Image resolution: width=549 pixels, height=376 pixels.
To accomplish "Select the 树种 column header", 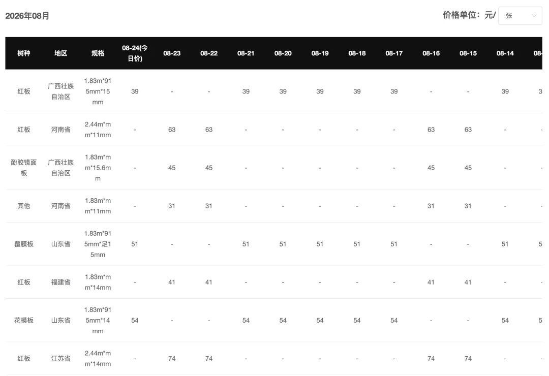I will [24, 53].
